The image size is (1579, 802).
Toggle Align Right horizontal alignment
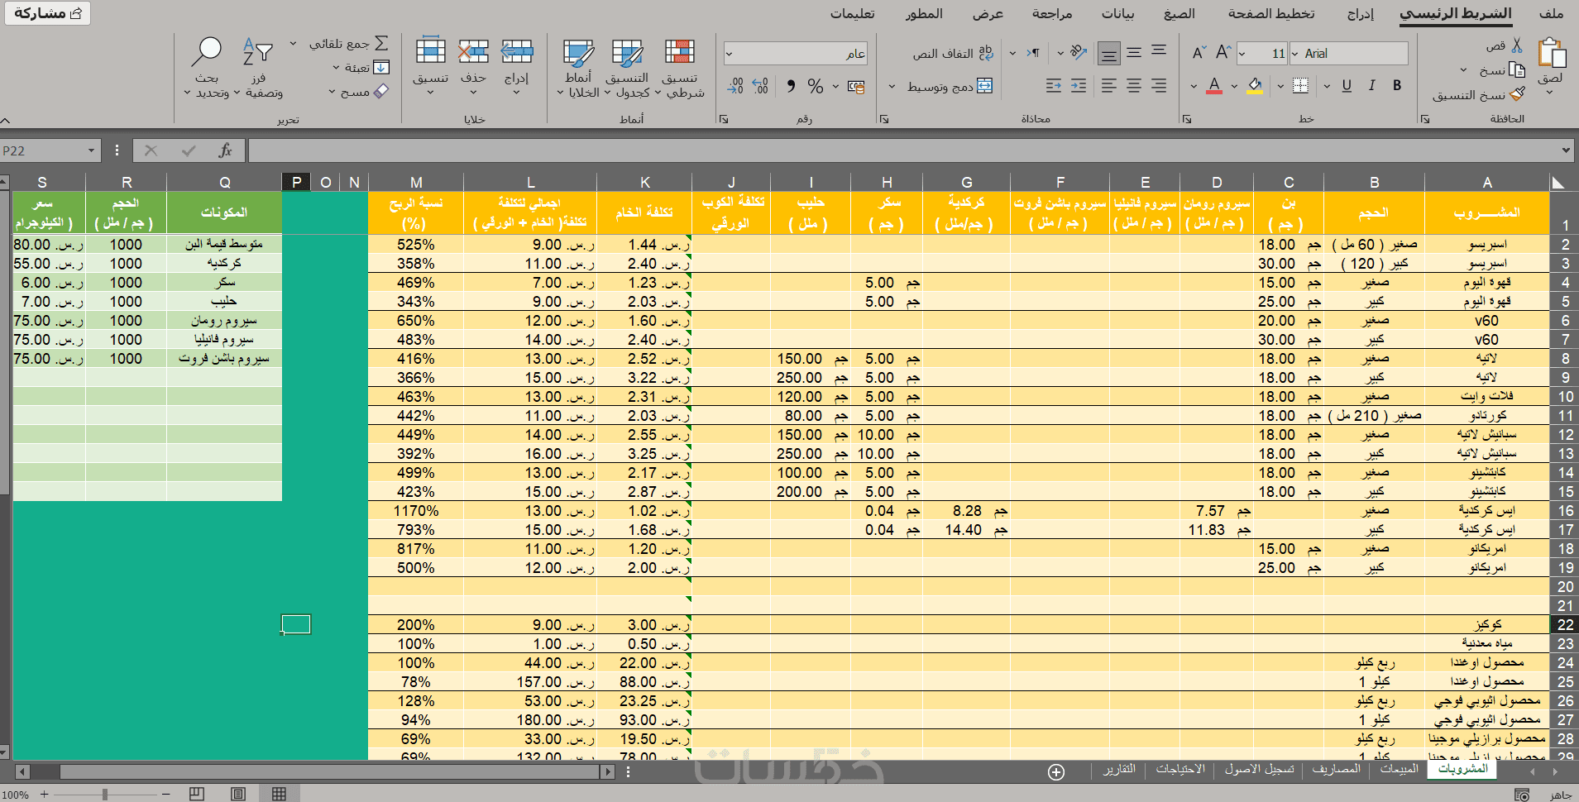[1159, 85]
